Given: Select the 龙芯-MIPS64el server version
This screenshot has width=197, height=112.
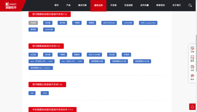Looking at the screenshot, I should point(109,23).
